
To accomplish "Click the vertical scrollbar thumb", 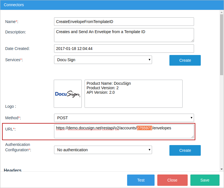I will [x=222, y=45].
